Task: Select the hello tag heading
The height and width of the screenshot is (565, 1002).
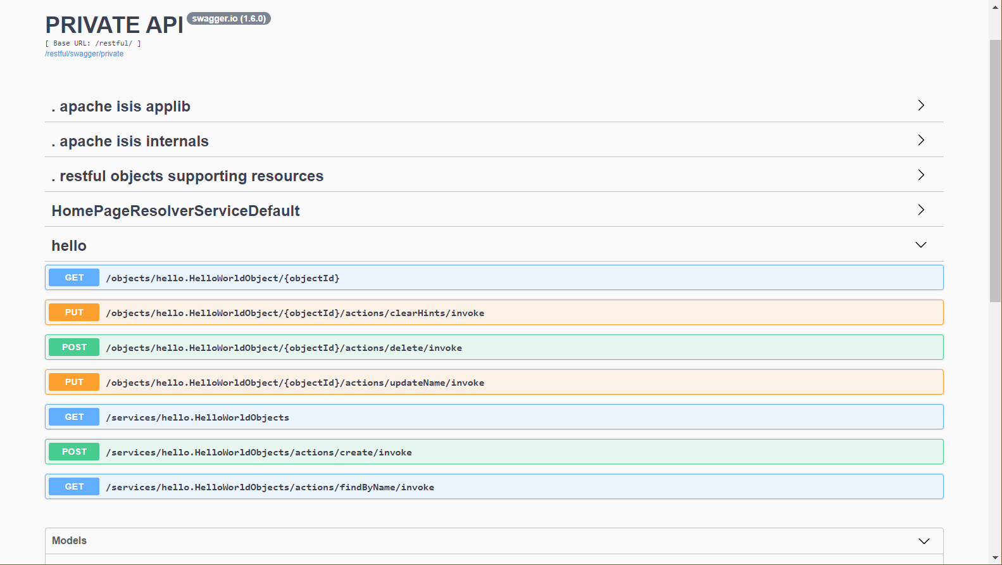Action: (69, 246)
